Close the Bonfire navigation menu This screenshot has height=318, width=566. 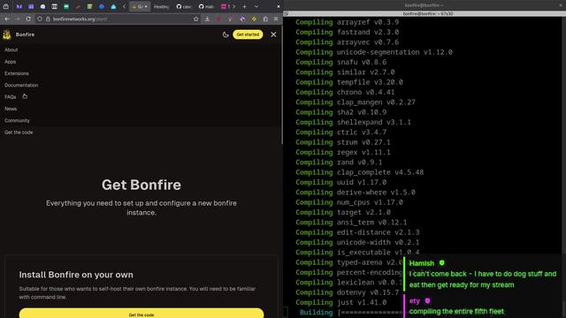coord(273,34)
